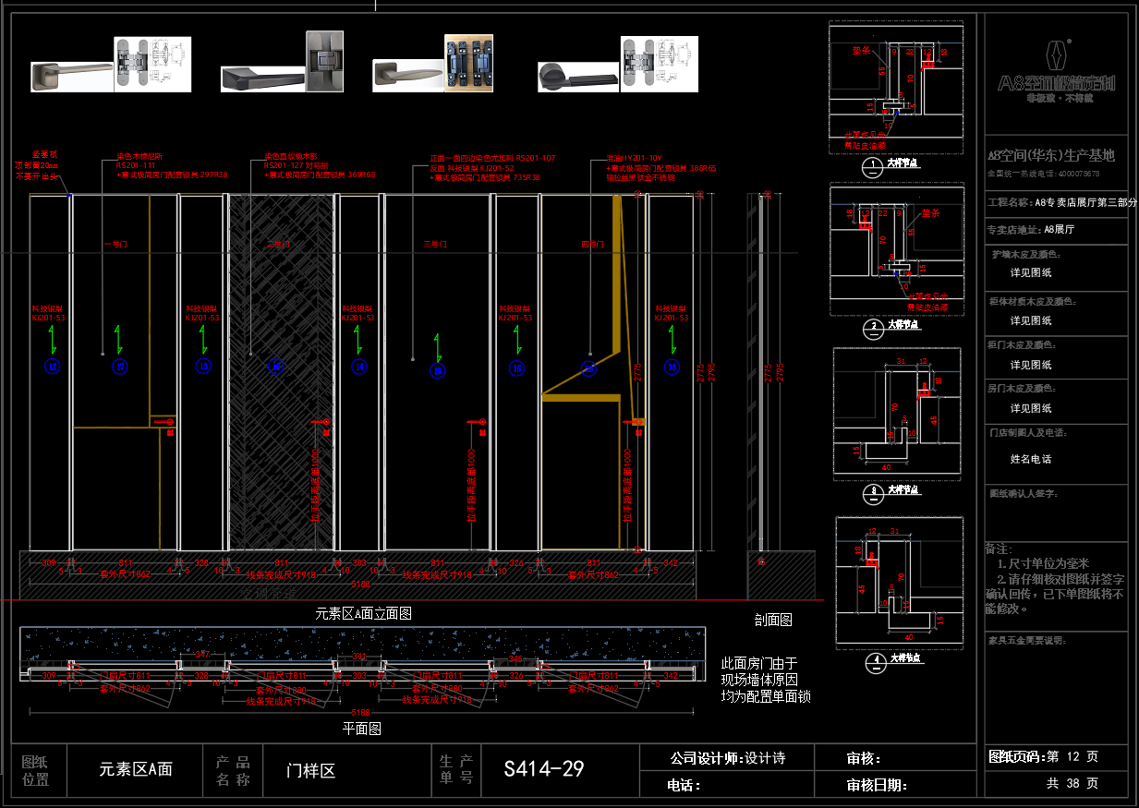Click the black hinge photo on wood background
1139x808 pixels.
click(x=468, y=63)
